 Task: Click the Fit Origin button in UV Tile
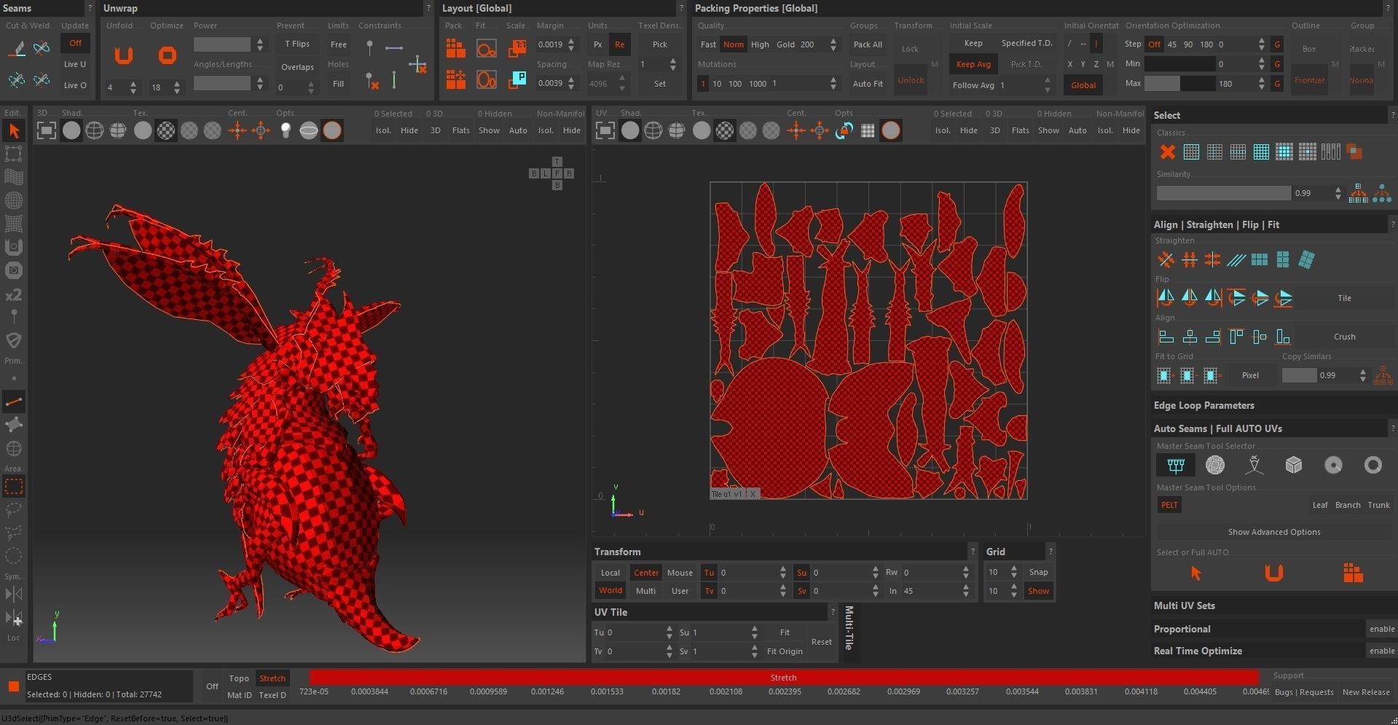785,651
